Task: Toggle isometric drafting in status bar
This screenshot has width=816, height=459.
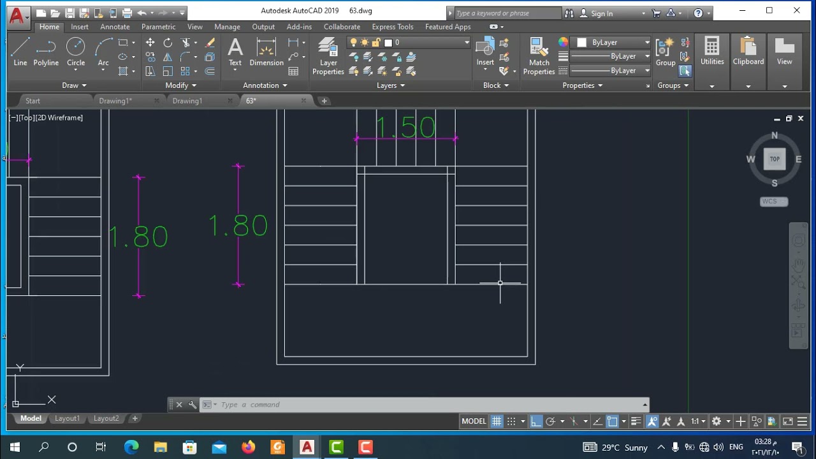Action: click(574, 421)
